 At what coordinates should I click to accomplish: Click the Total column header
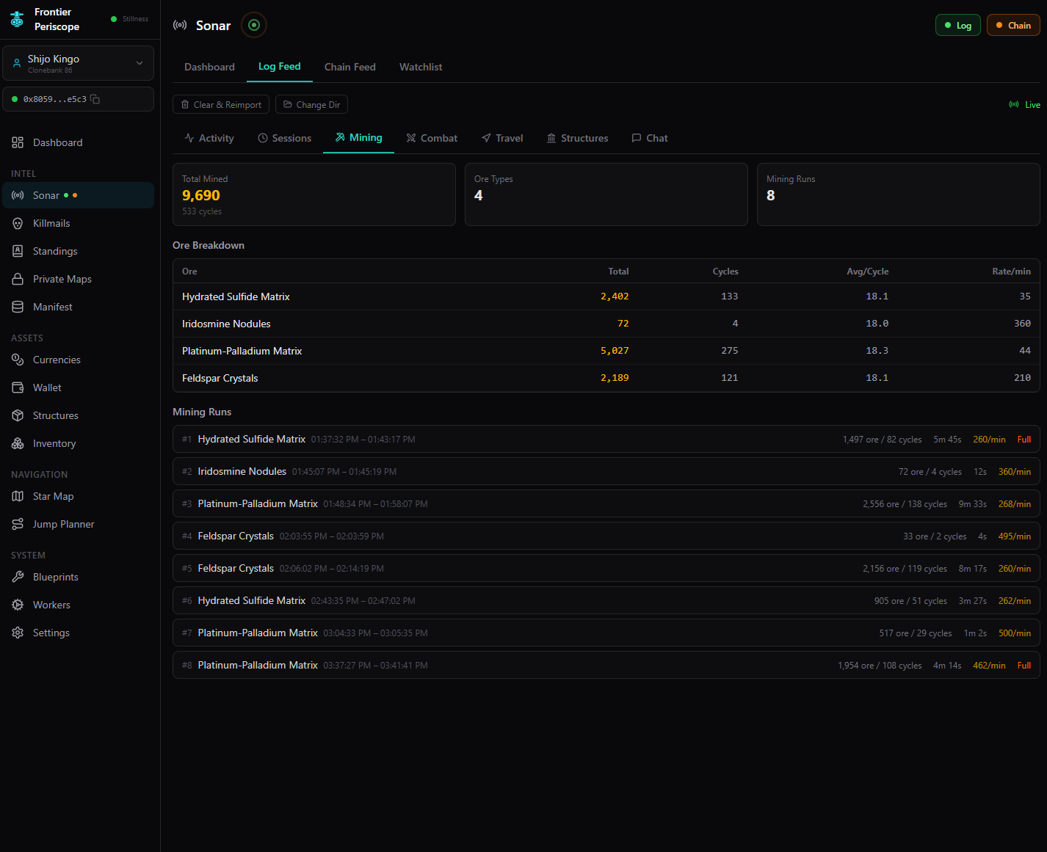618,272
